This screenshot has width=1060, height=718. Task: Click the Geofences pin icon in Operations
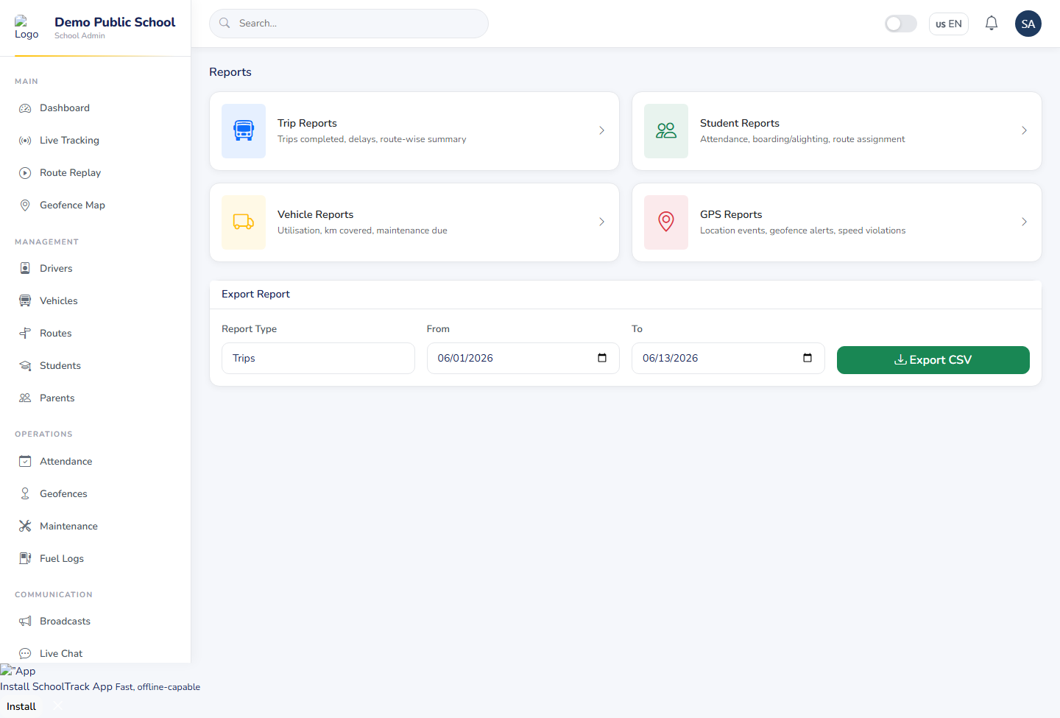(25, 494)
